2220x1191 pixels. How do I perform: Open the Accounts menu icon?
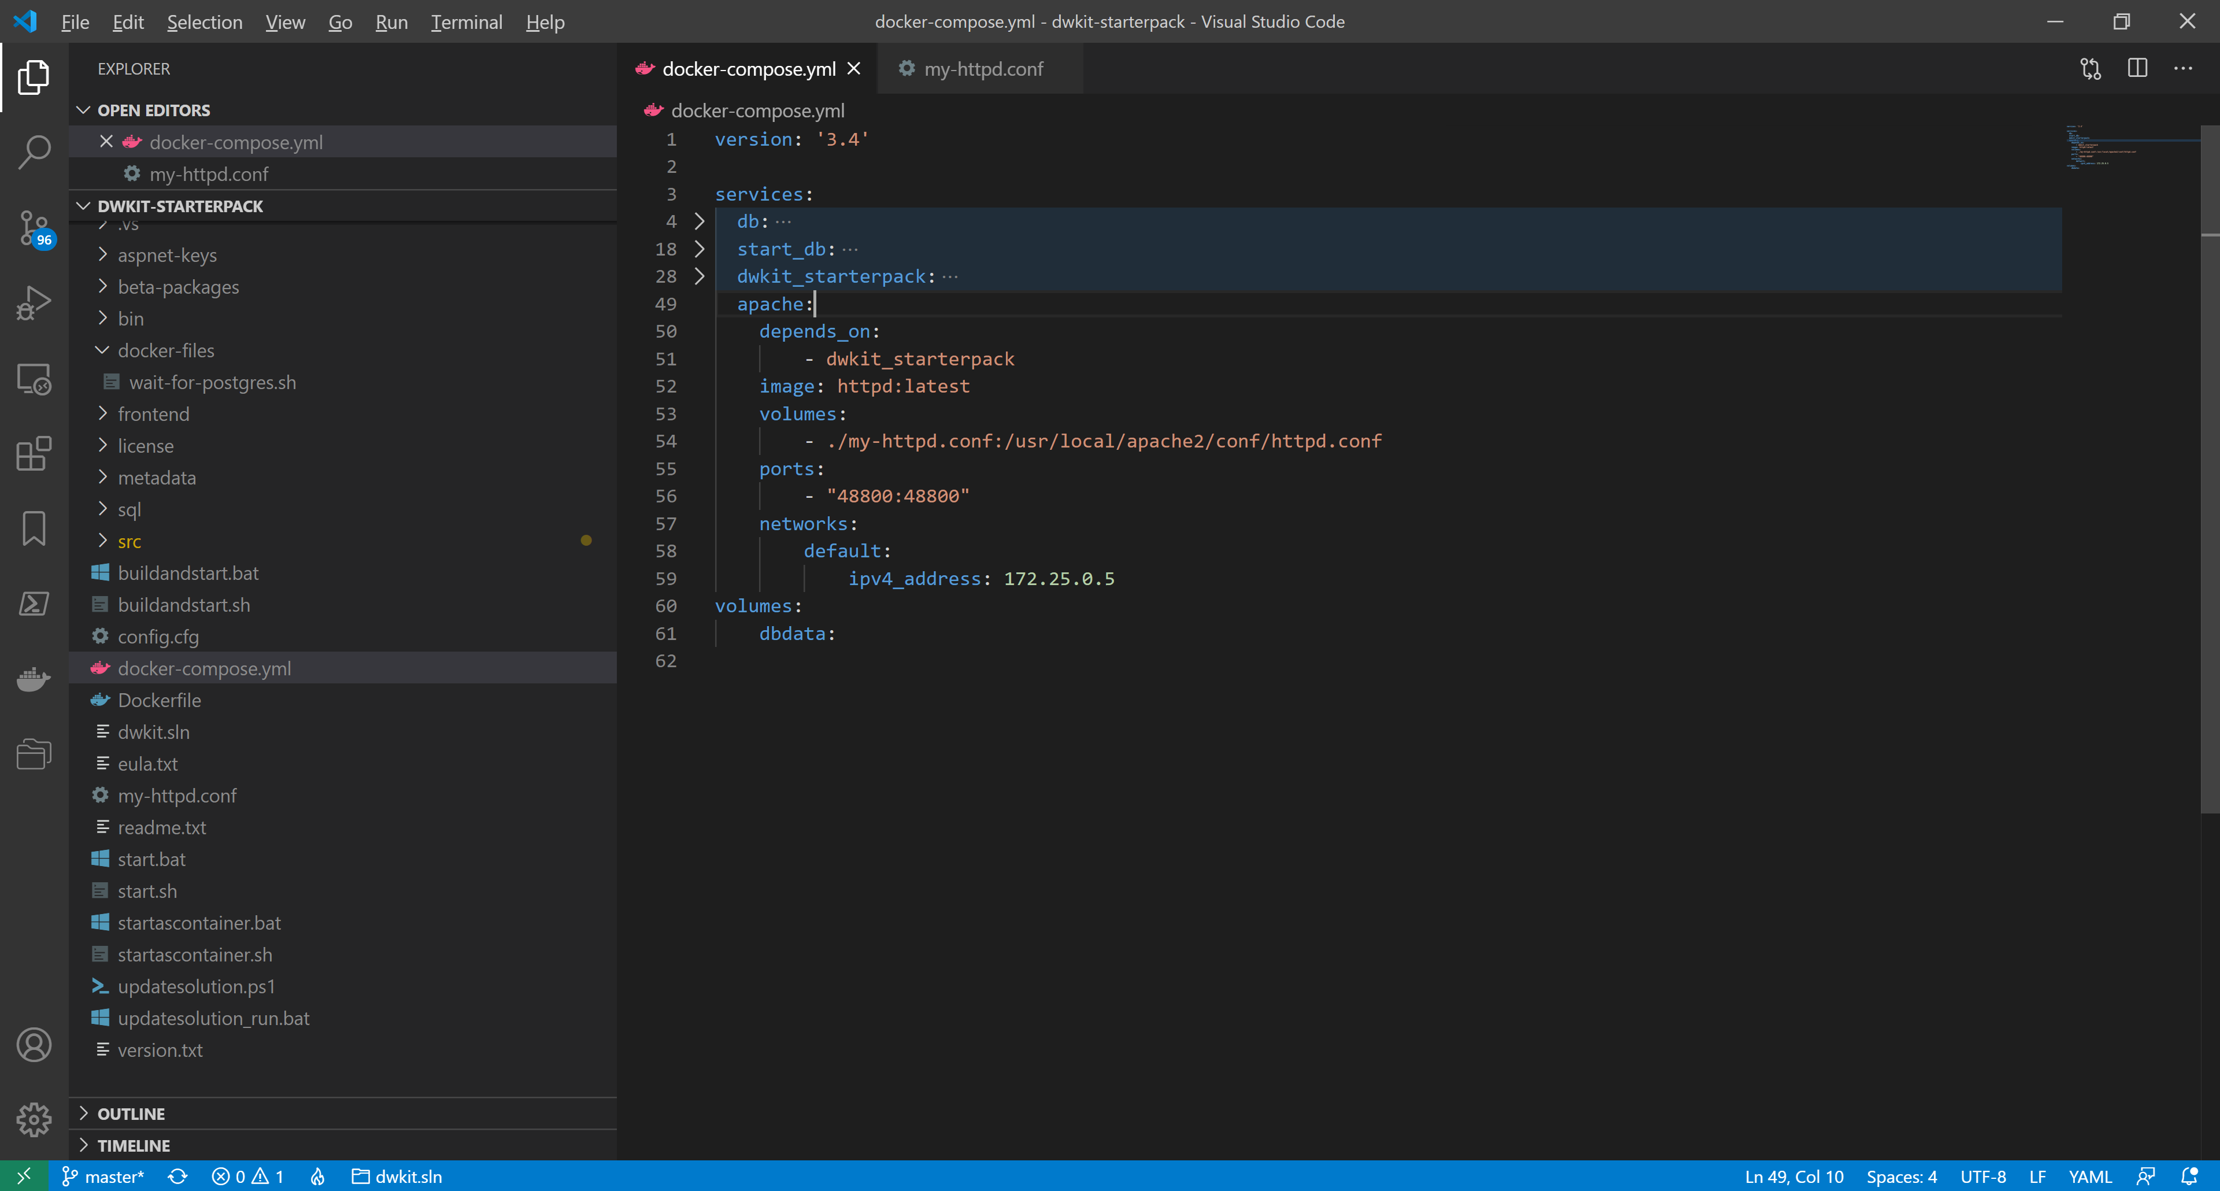34,1045
